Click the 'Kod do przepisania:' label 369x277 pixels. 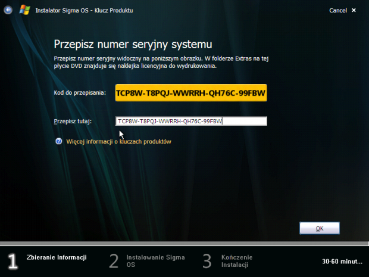coord(80,93)
